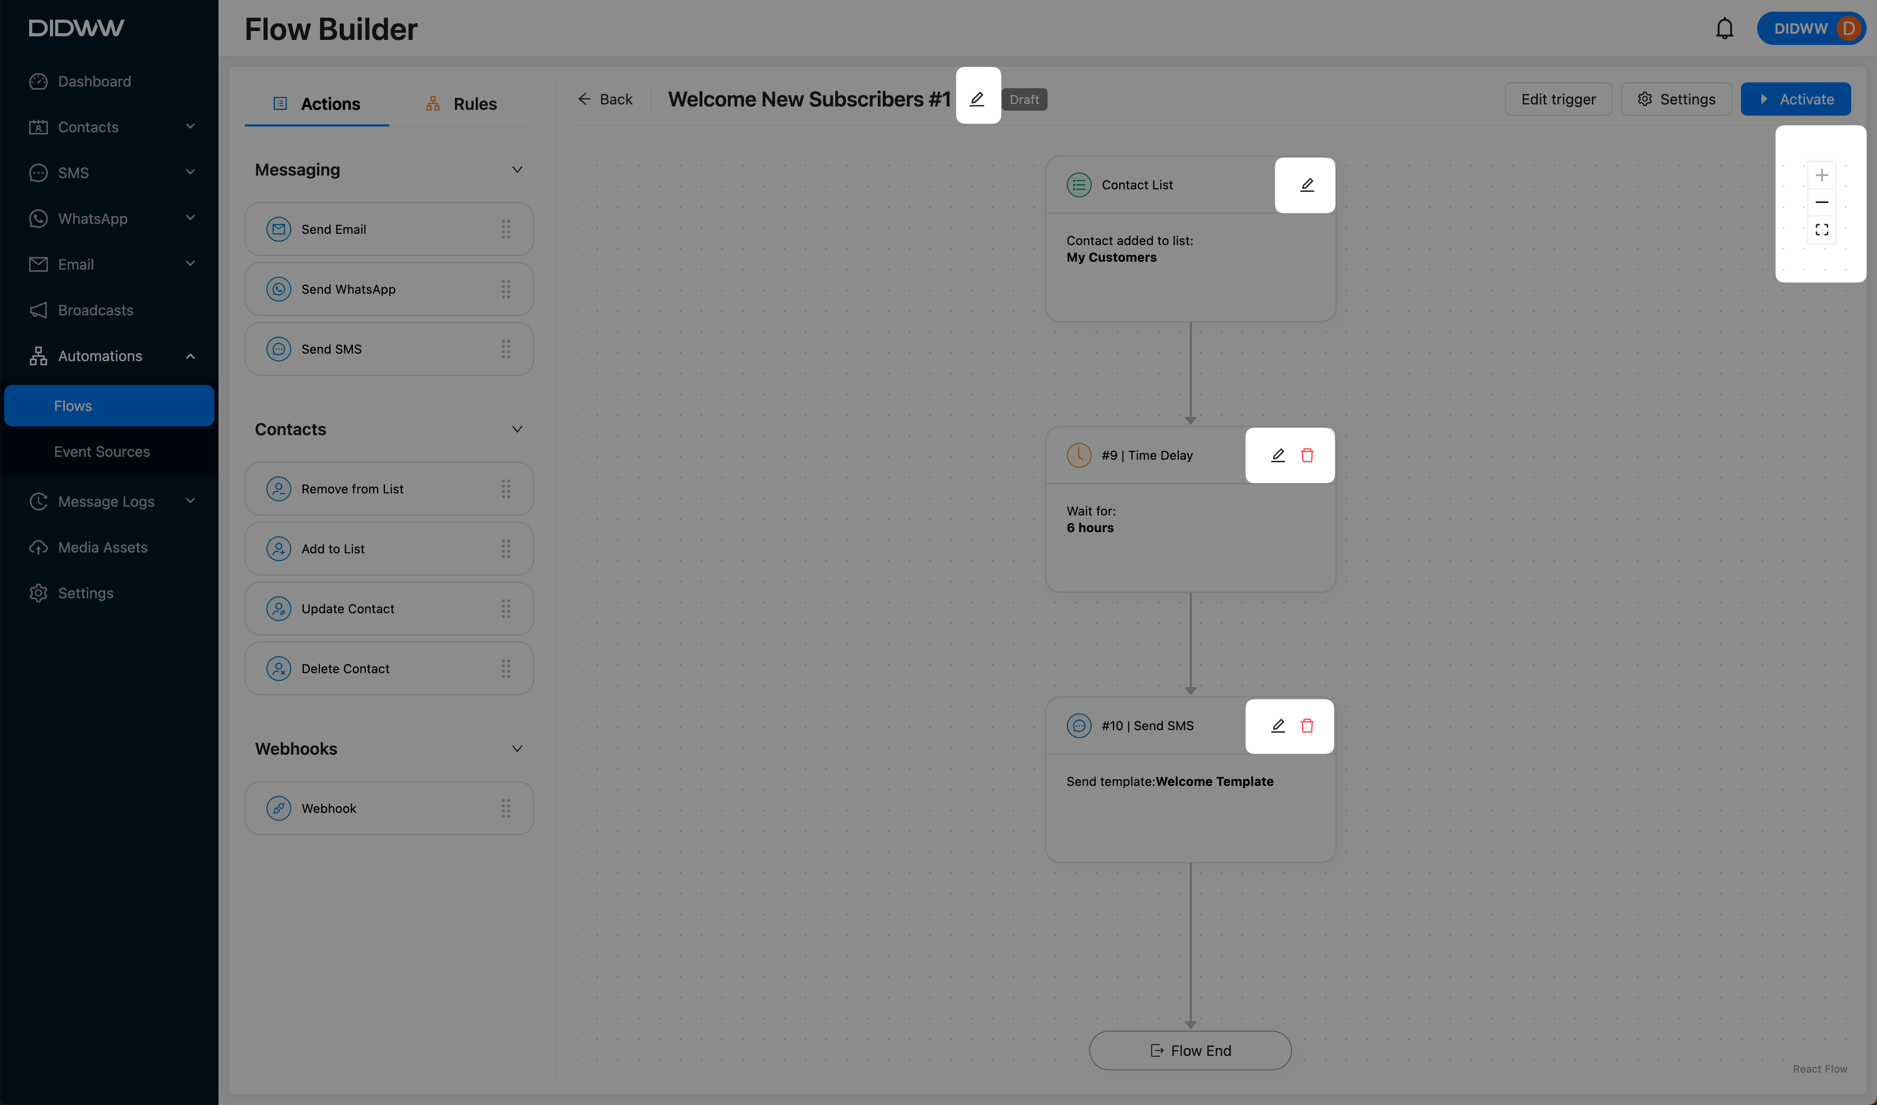Click the Activate button
This screenshot has height=1105, width=1877.
point(1795,99)
